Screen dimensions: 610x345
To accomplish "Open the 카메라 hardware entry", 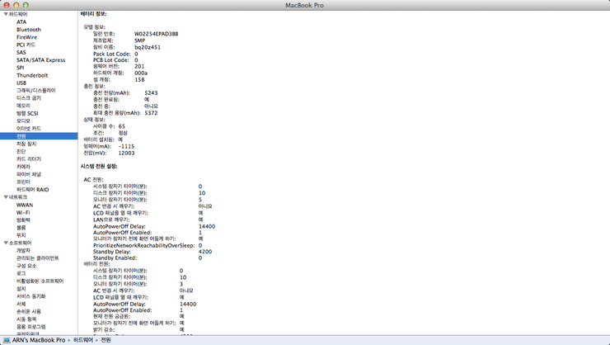I will [23, 166].
